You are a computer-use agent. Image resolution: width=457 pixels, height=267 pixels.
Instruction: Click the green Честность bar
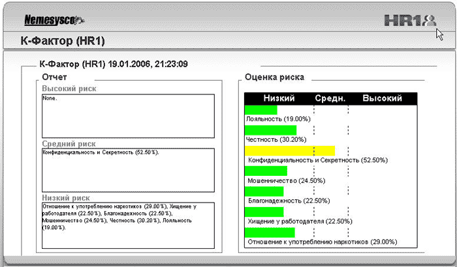point(270,130)
